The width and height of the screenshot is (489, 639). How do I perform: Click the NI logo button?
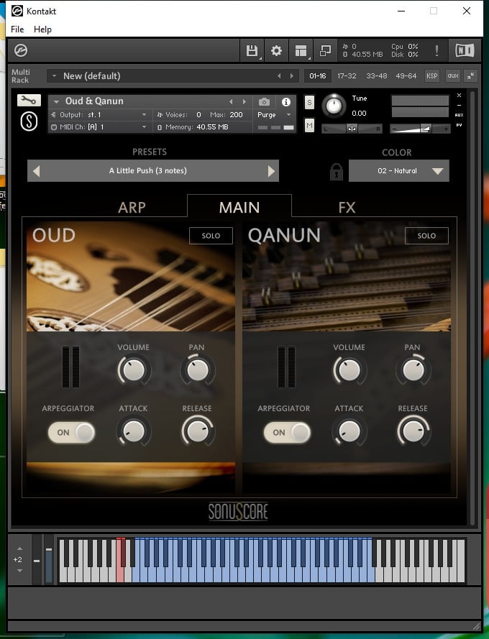pyautogui.click(x=465, y=50)
